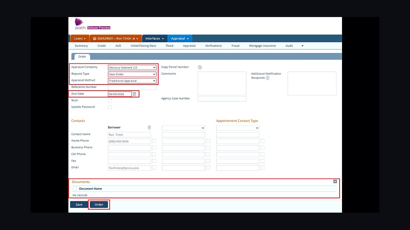Screen dimensions: 410x230
Task: Close the 260529001—Ron Tintin loan tab
Action: [134, 39]
